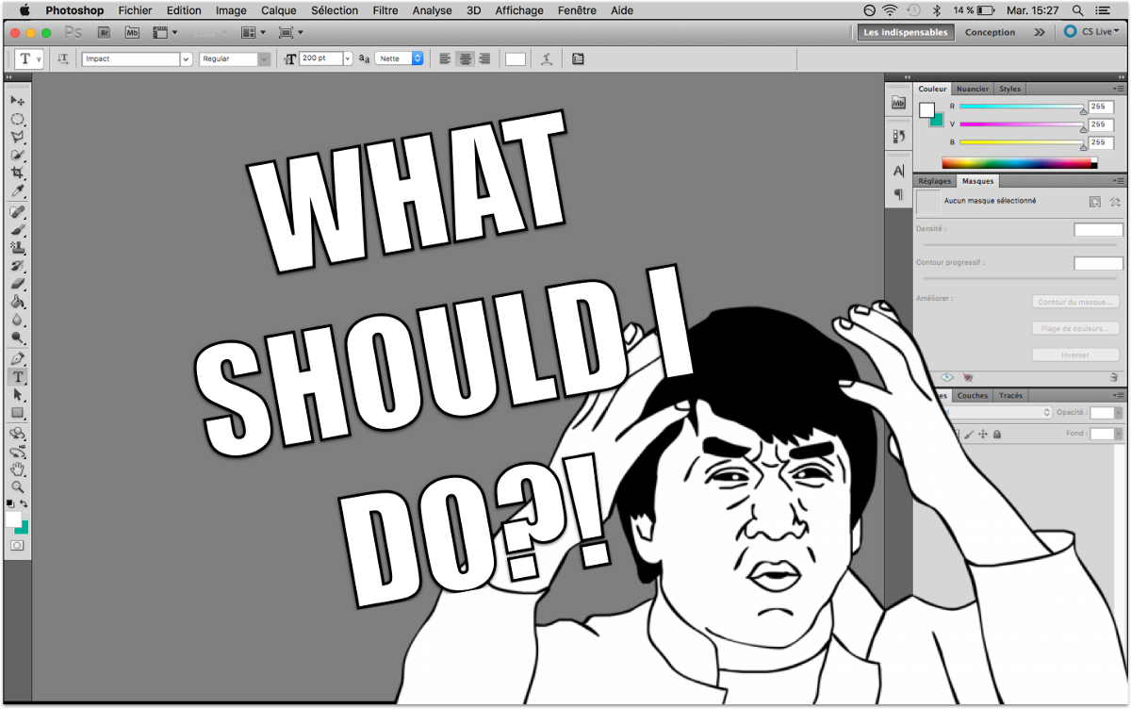Toggle Quick Mask mode
This screenshot has height=709, width=1131.
click(17, 546)
